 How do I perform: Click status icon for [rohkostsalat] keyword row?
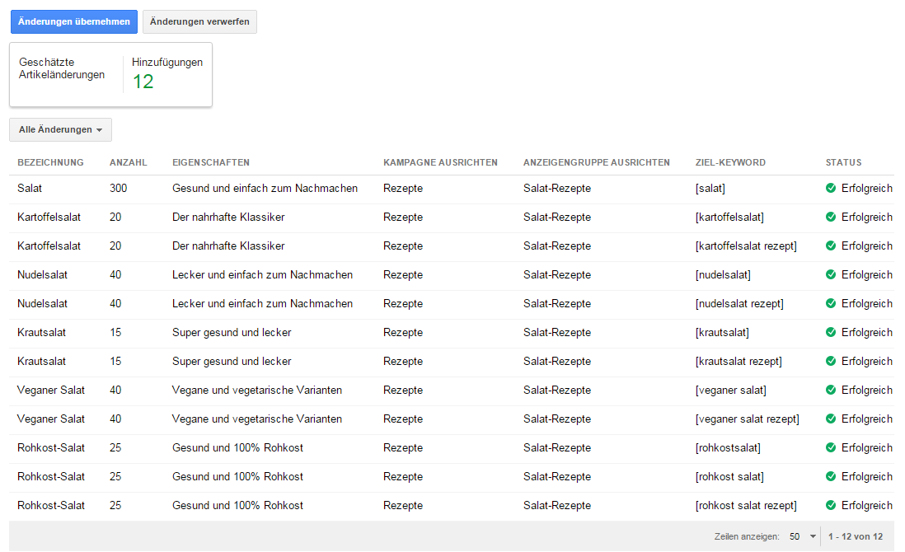pos(831,448)
